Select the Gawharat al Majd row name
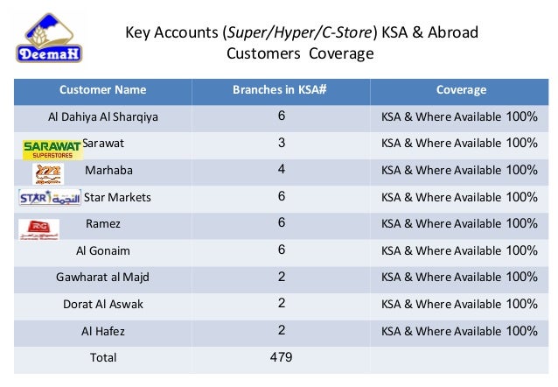 102,278
